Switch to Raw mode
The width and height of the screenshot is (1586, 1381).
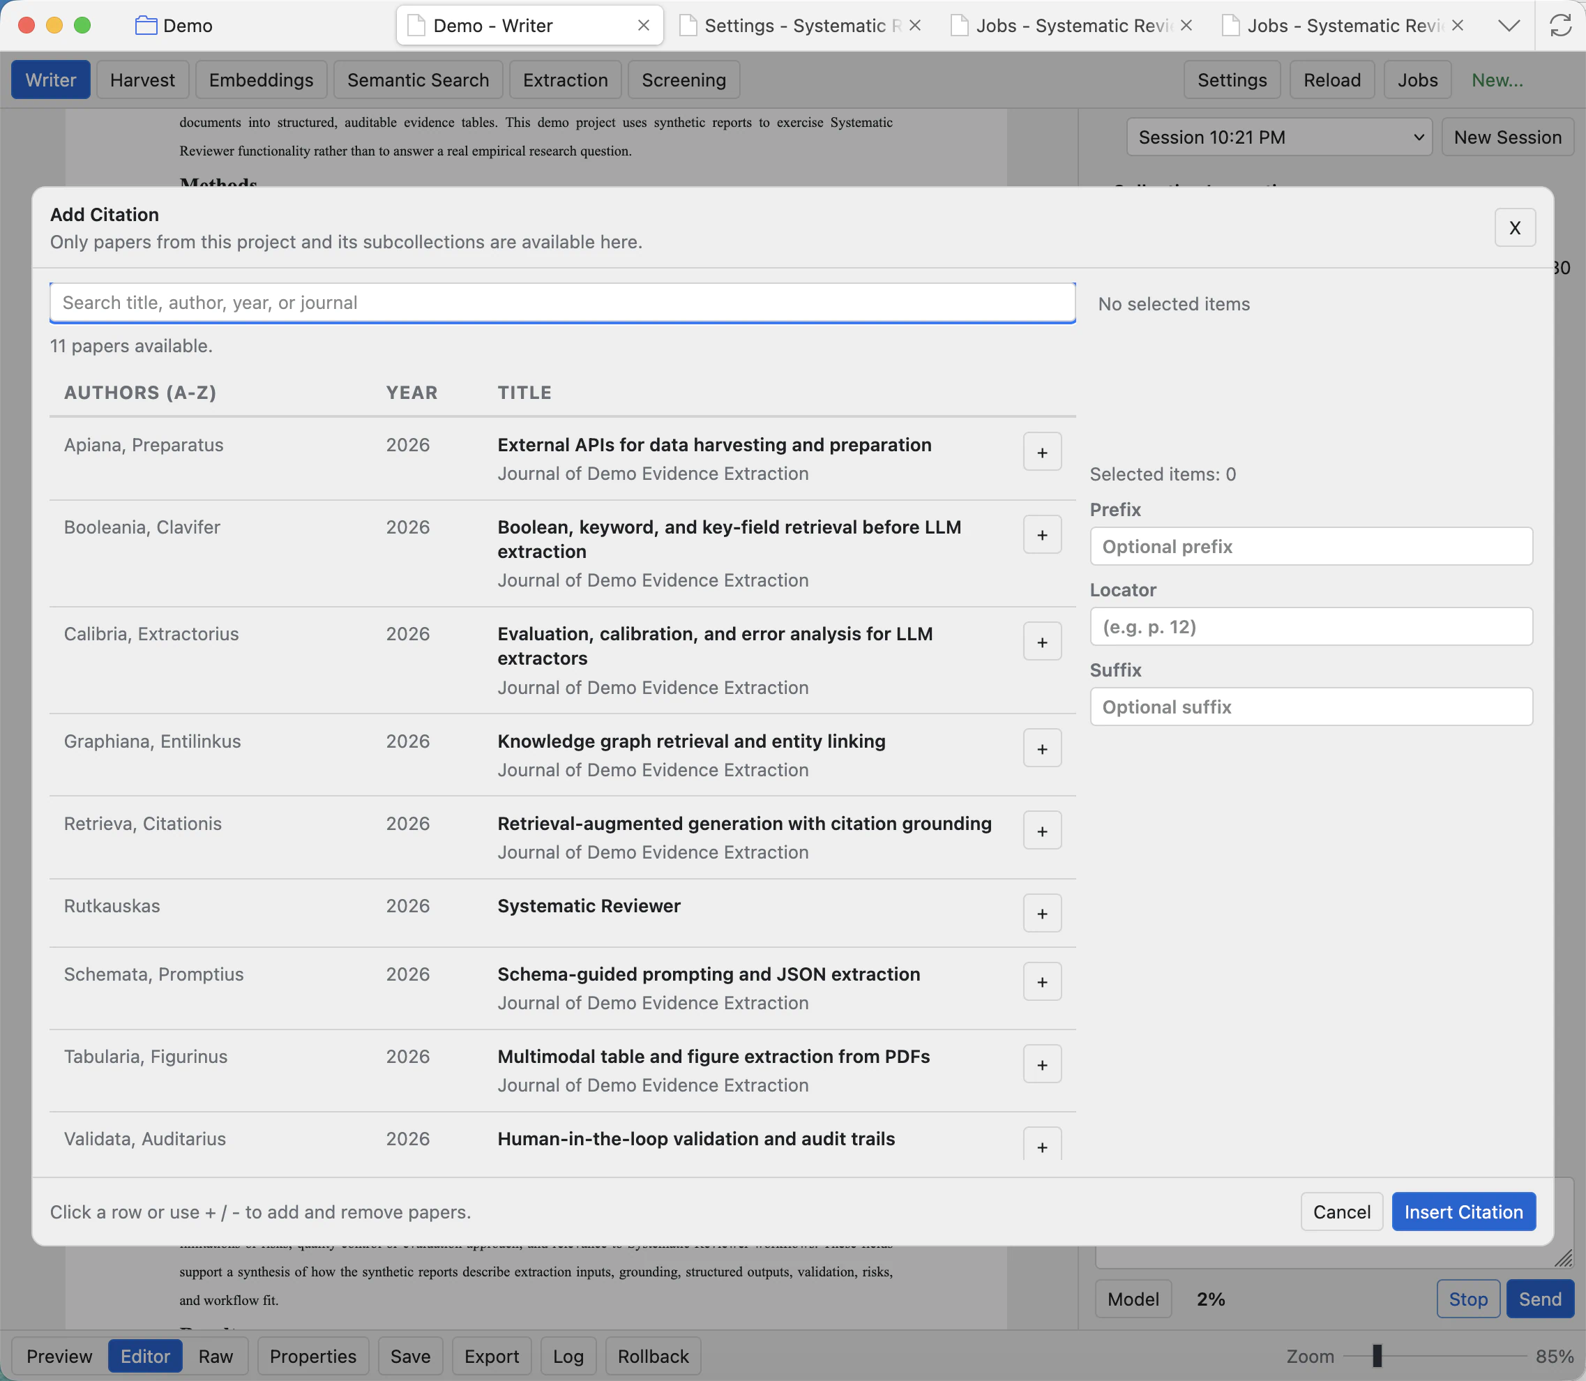[x=215, y=1357]
